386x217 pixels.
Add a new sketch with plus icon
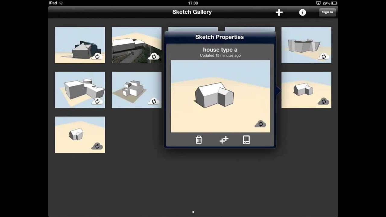click(279, 12)
